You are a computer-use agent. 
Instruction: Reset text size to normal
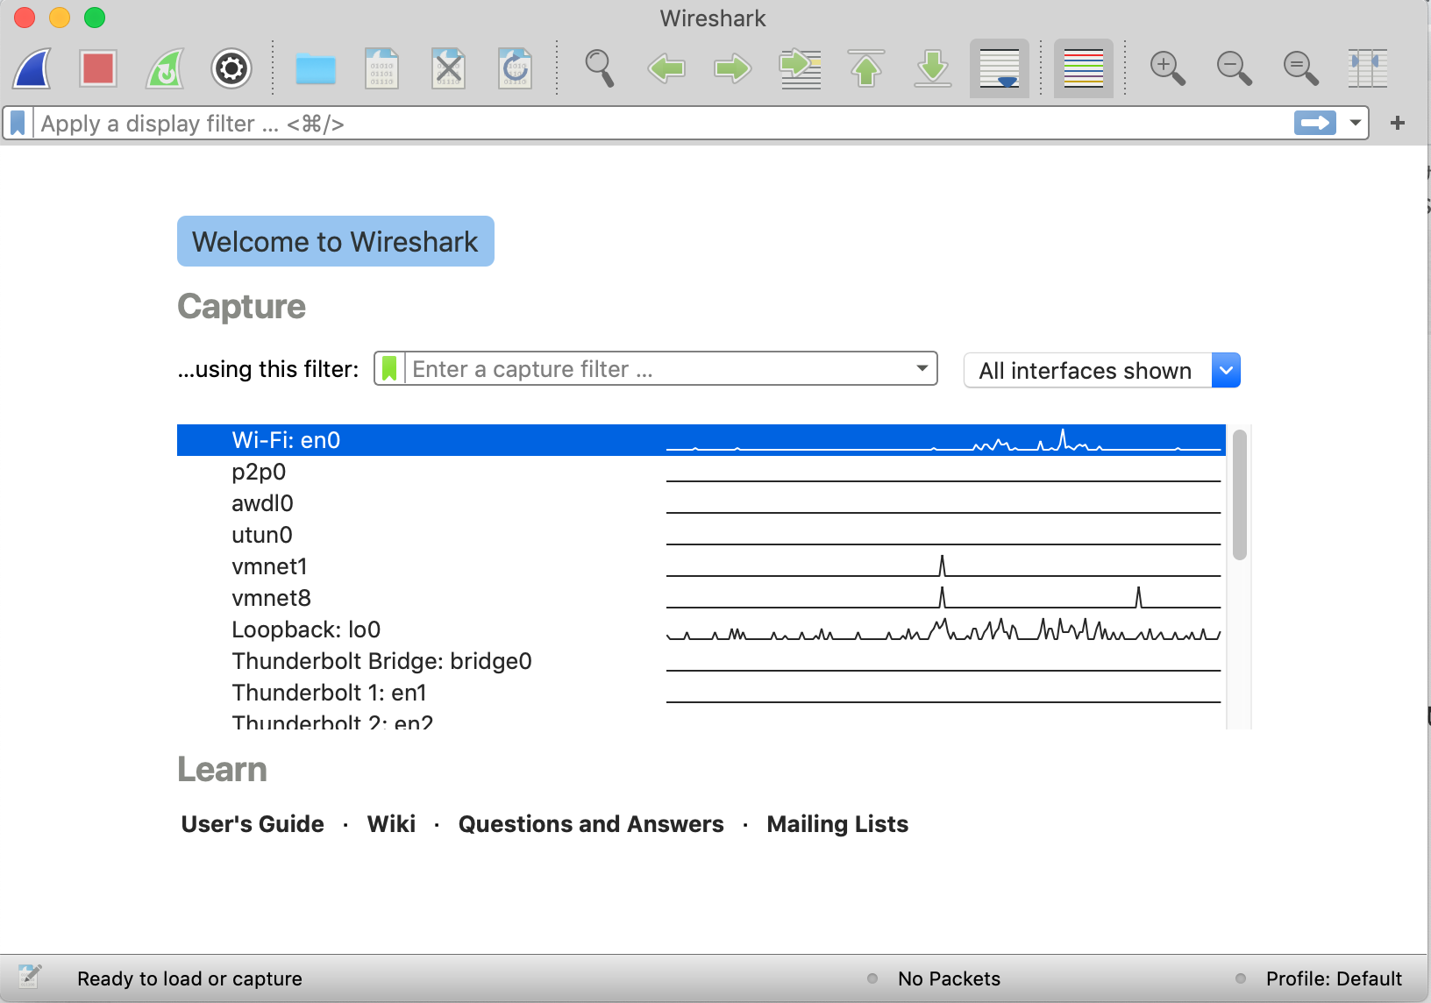tap(1301, 68)
